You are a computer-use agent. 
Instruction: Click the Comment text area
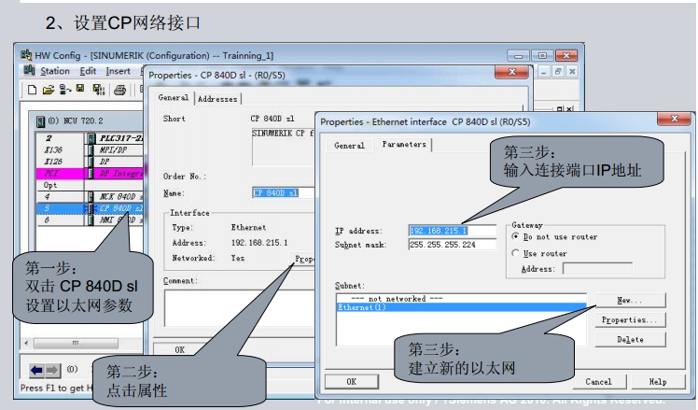[x=240, y=308]
